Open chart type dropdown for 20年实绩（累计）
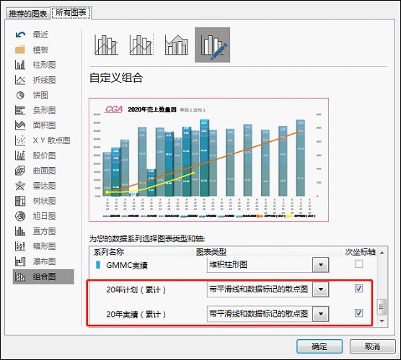 pos(320,314)
